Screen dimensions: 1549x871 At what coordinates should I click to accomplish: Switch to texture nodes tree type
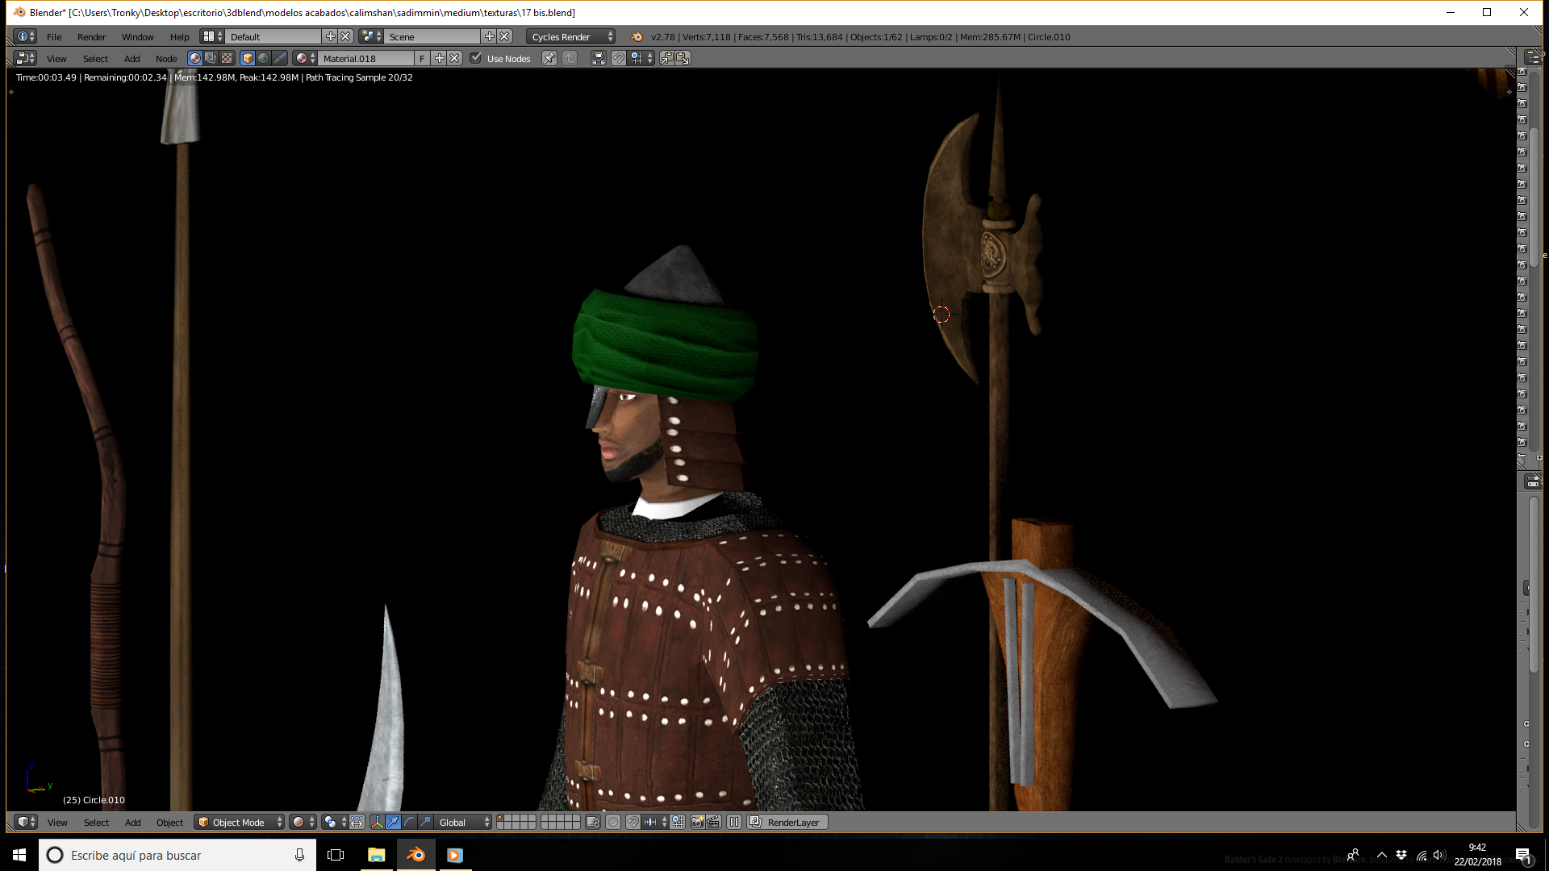(x=227, y=58)
